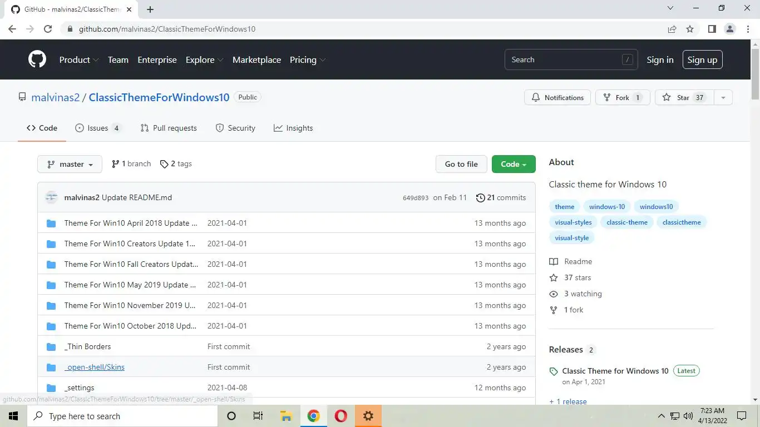Open the Enterprise menu item

tap(157, 60)
